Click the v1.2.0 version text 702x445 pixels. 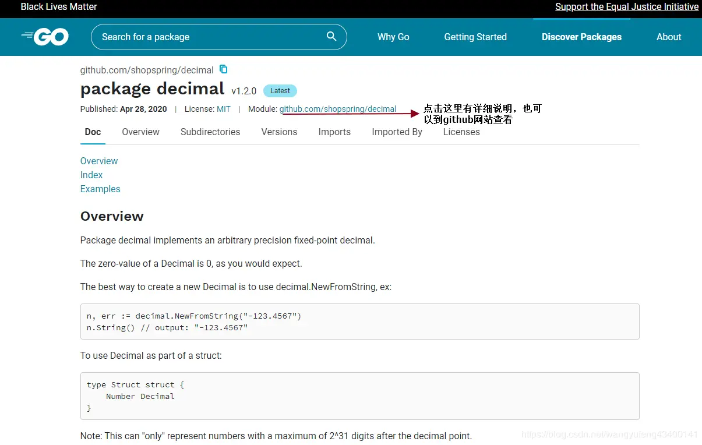pos(244,91)
